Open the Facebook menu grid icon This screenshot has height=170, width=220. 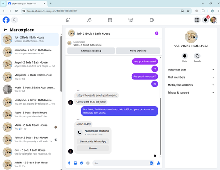pyautogui.click(x=197, y=20)
